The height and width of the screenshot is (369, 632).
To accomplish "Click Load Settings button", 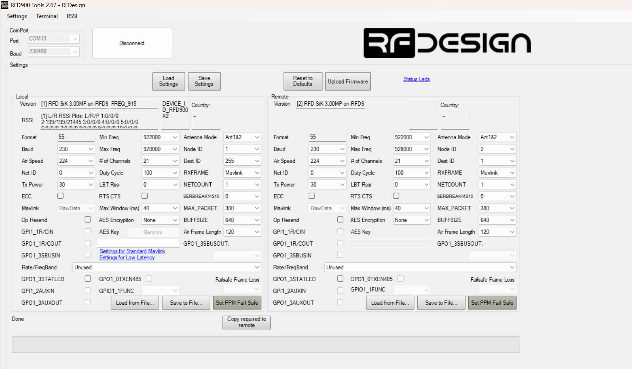I will click(x=169, y=81).
